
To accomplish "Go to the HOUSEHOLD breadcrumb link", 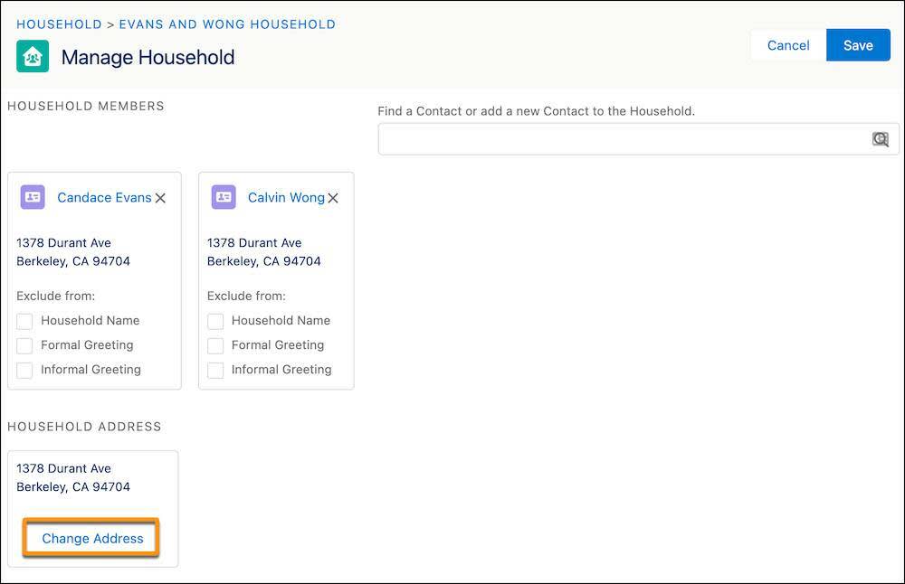I will [x=59, y=24].
